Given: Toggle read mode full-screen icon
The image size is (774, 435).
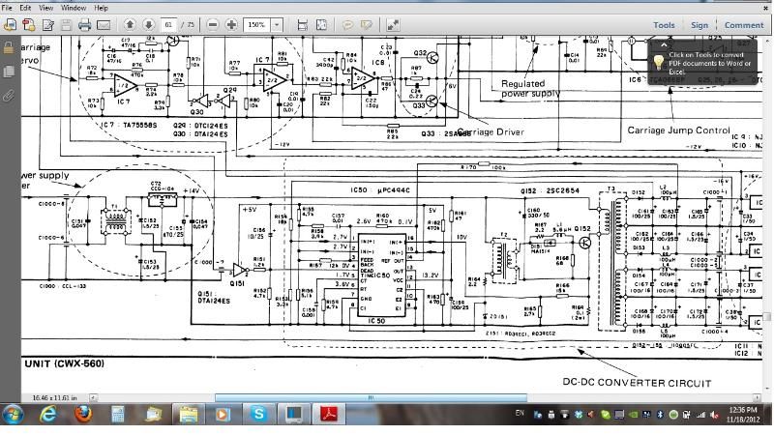Looking at the screenshot, I should click(393, 24).
